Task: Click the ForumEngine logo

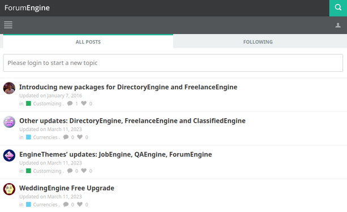Action: coord(27,8)
